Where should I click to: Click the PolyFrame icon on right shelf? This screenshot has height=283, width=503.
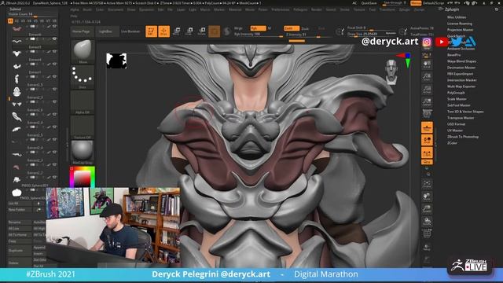(427, 234)
